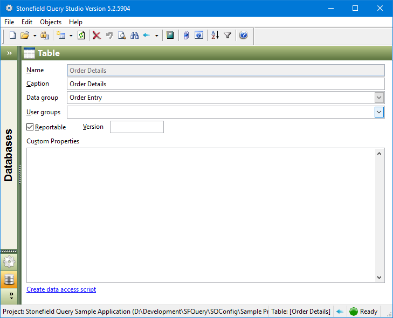The image size is (393, 318).
Task: Click the refresh icon with green arrows
Action: pyautogui.click(x=81, y=36)
